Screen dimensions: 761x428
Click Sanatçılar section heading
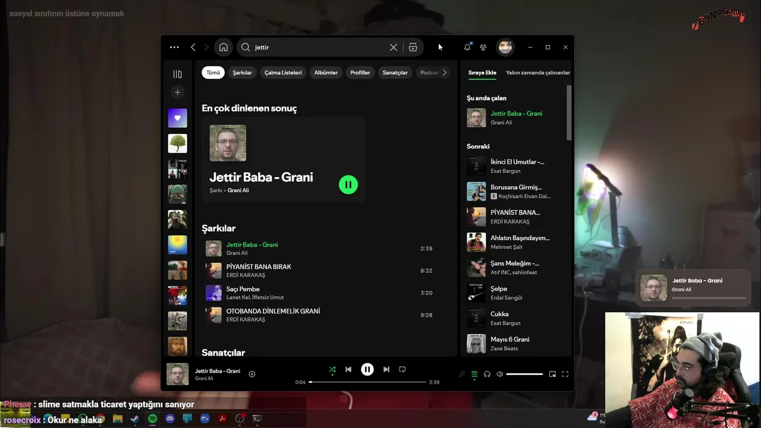click(223, 353)
